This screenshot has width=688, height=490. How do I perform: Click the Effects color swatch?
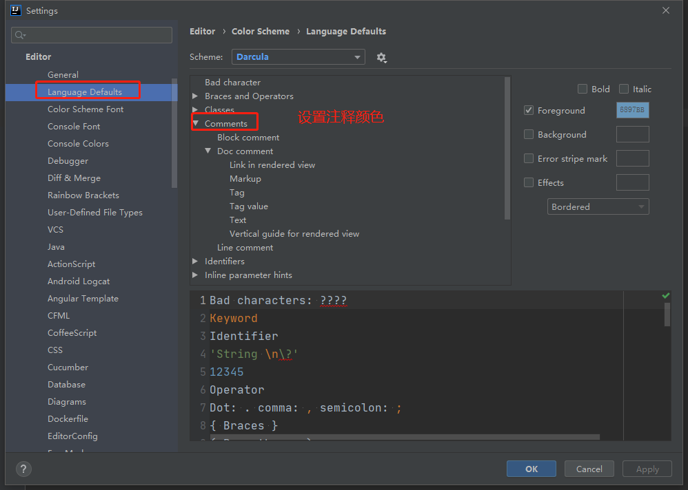click(632, 182)
